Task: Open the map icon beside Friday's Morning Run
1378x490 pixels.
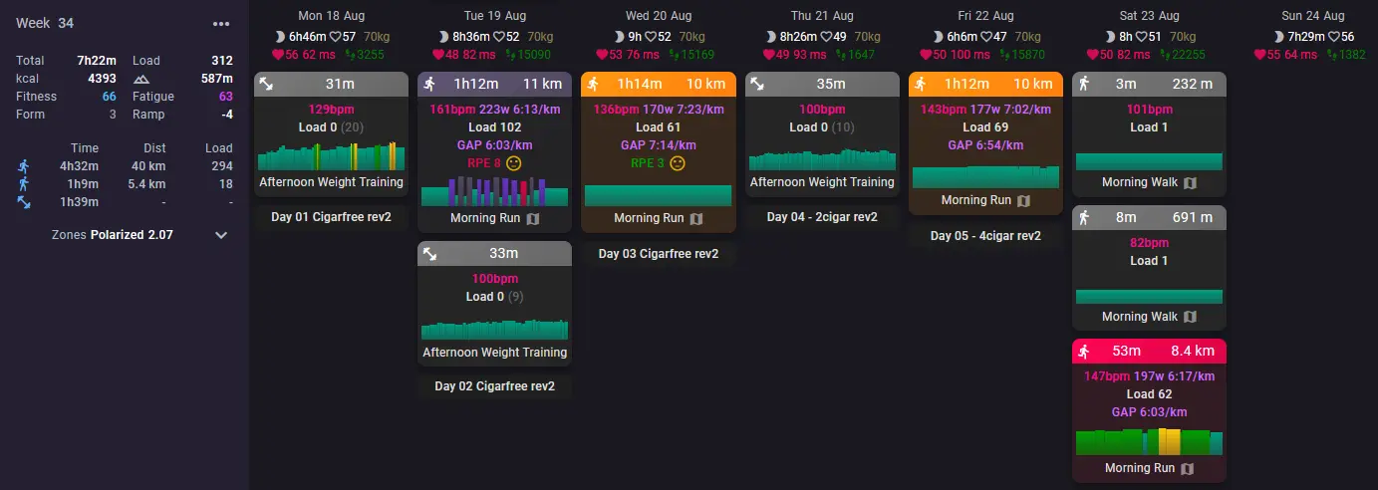Action: click(1022, 200)
